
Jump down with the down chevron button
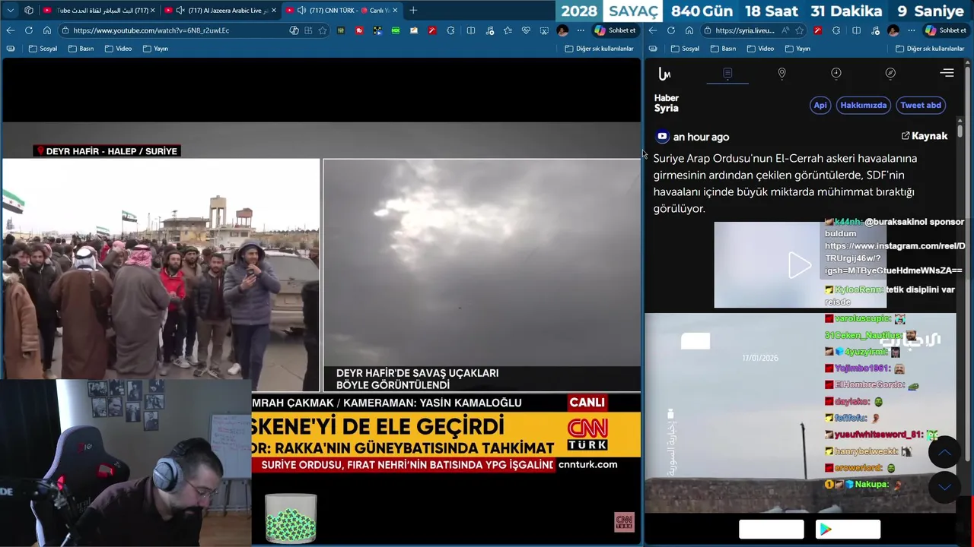[944, 487]
